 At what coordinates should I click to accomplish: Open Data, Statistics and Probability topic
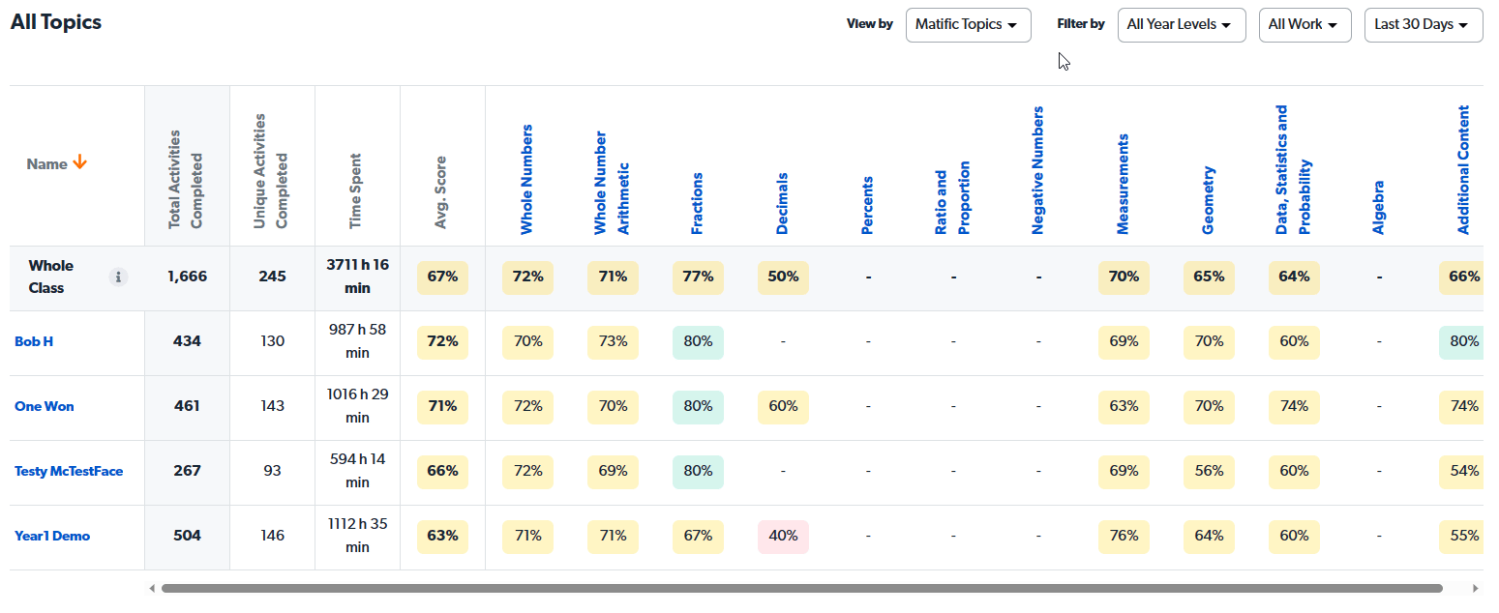click(x=1294, y=170)
